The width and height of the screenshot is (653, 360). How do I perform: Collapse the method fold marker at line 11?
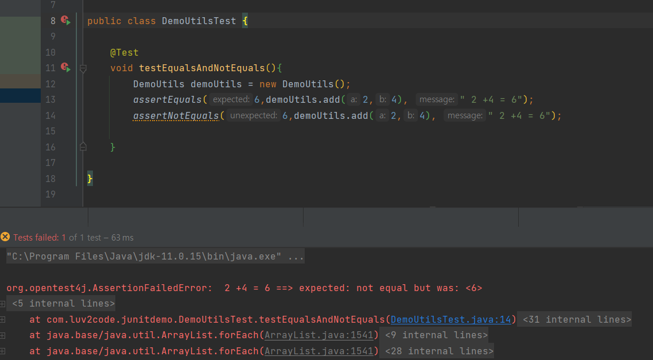(x=83, y=69)
